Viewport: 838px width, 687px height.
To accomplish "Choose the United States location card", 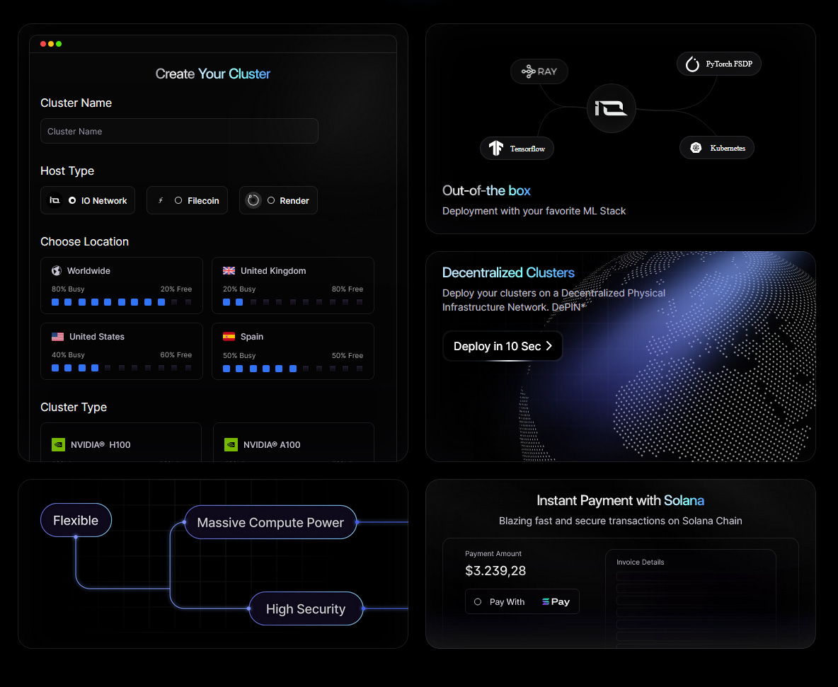I will tap(121, 351).
